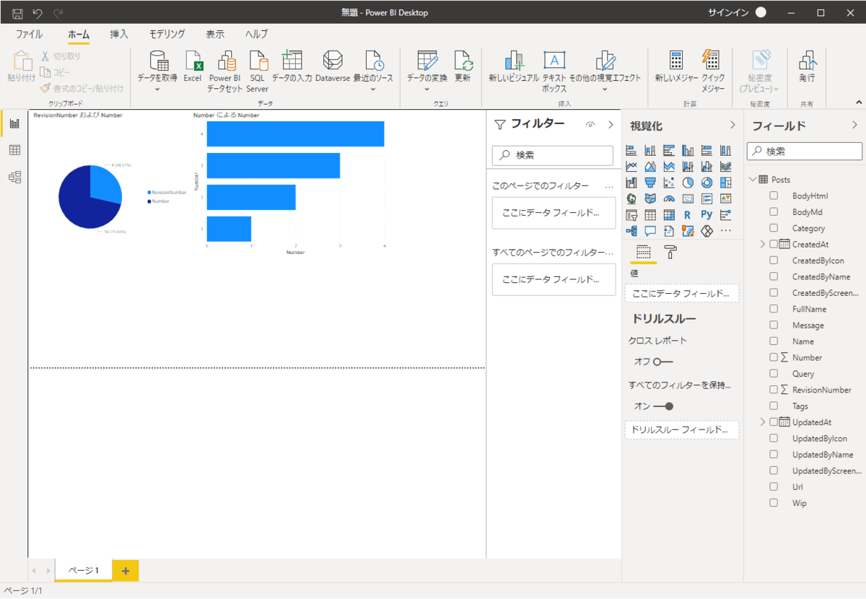866x599 pixels.
Task: Click the SQL Server icon
Action: (257, 71)
